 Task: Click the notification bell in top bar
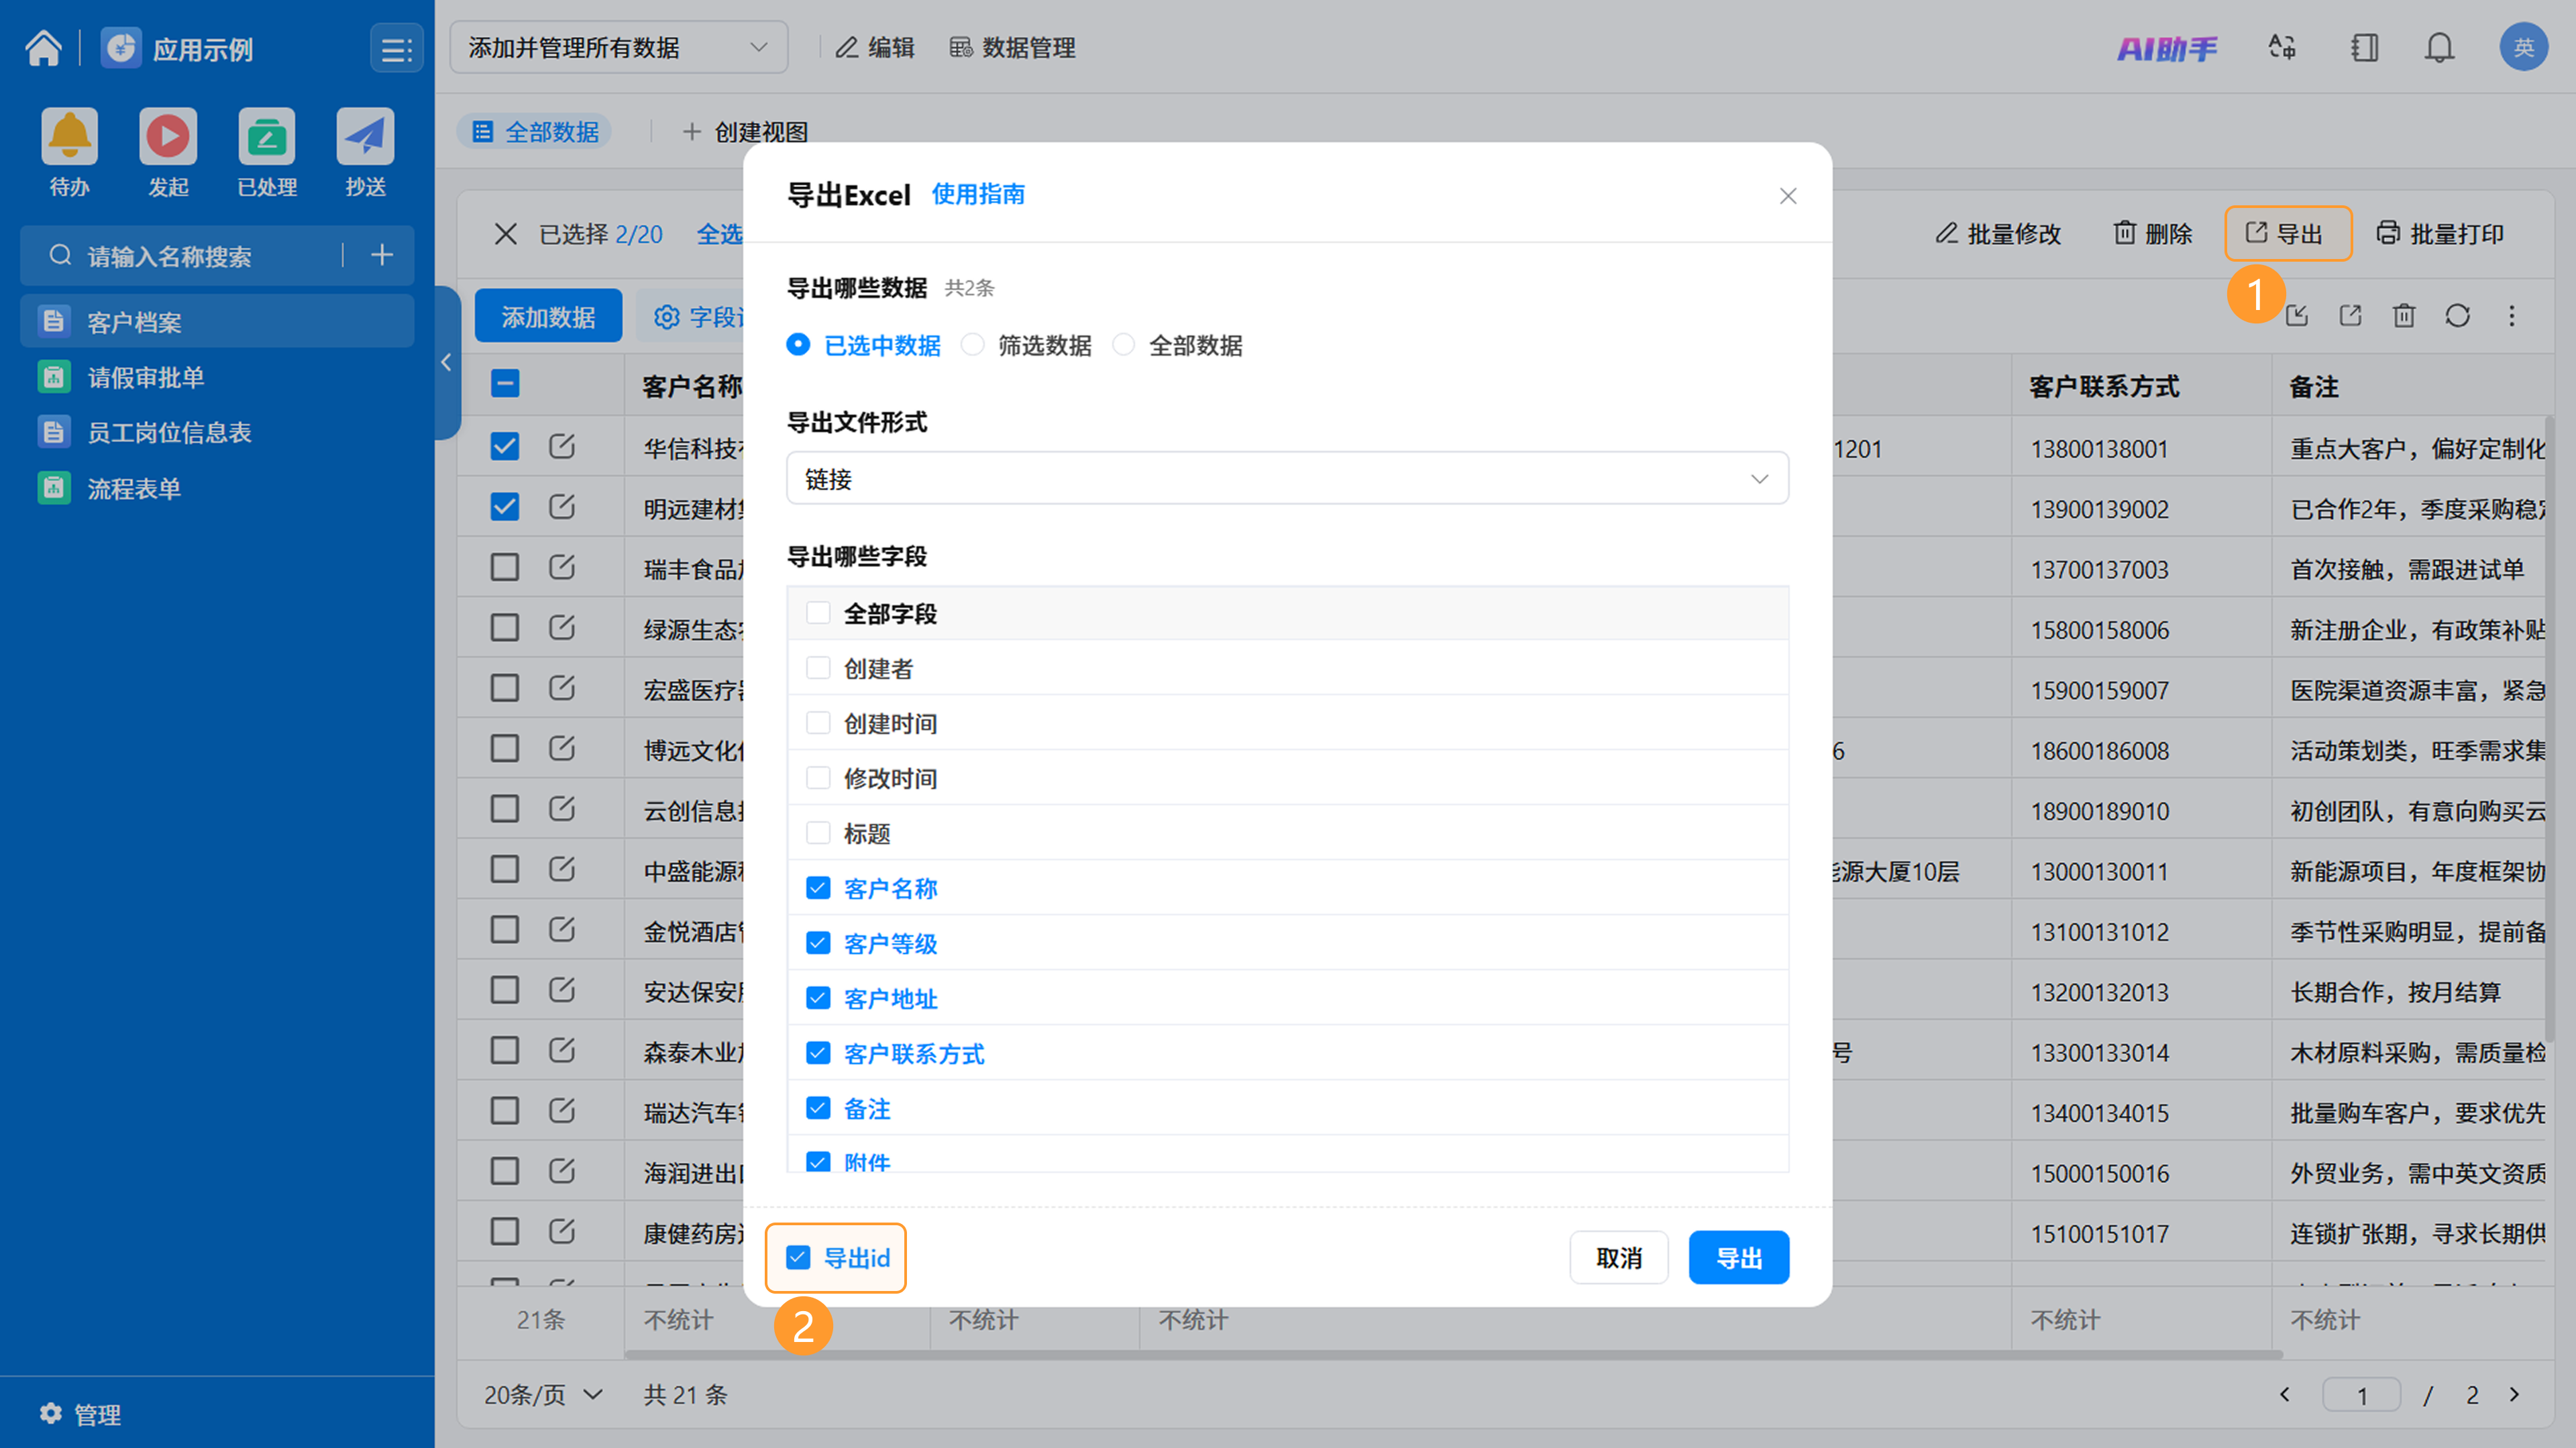pos(2440,48)
